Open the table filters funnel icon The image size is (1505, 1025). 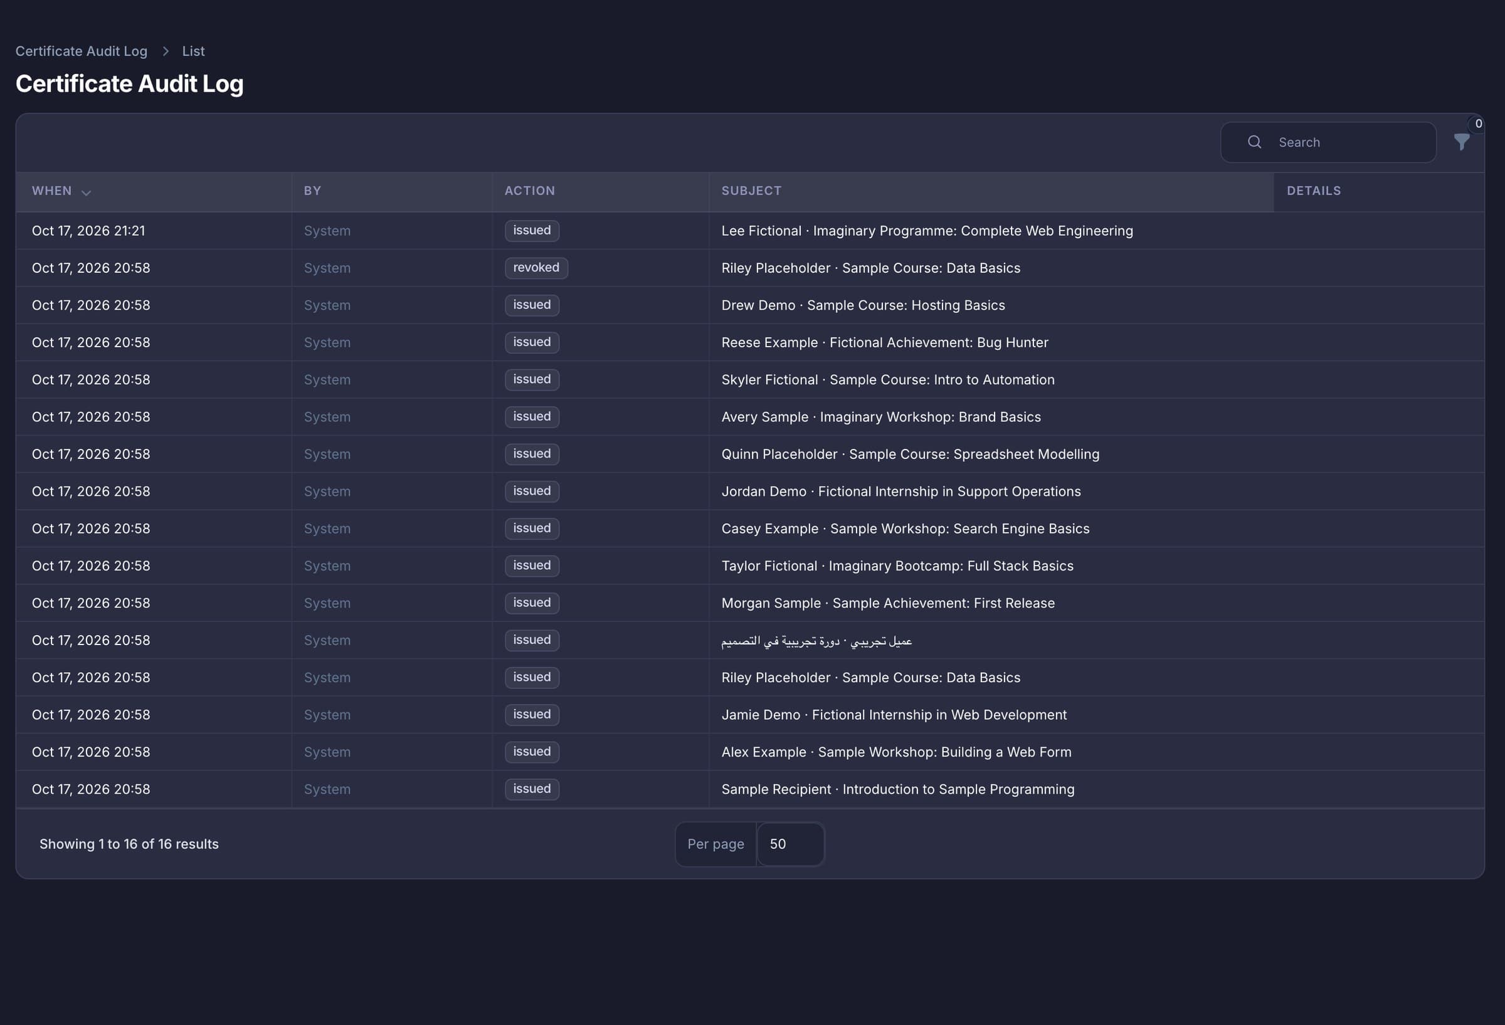click(1461, 142)
